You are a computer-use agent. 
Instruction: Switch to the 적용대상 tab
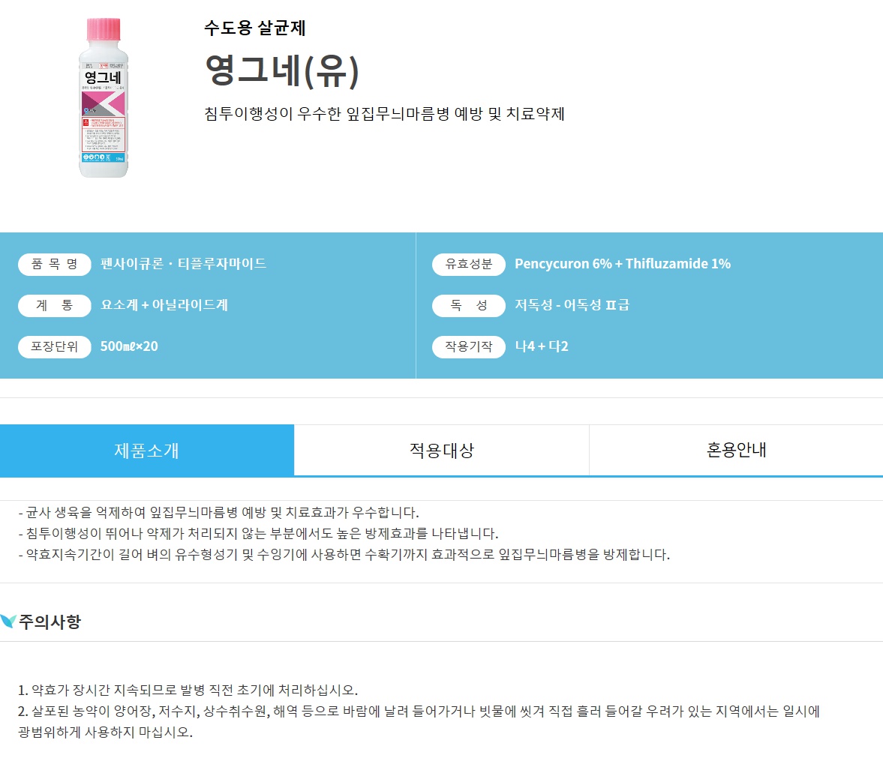pyautogui.click(x=441, y=450)
